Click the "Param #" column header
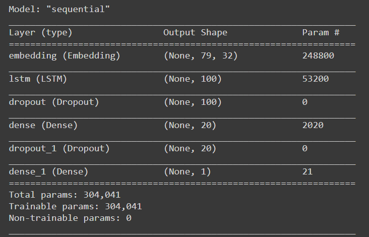Image resolution: width=369 pixels, height=237 pixels. click(x=321, y=33)
